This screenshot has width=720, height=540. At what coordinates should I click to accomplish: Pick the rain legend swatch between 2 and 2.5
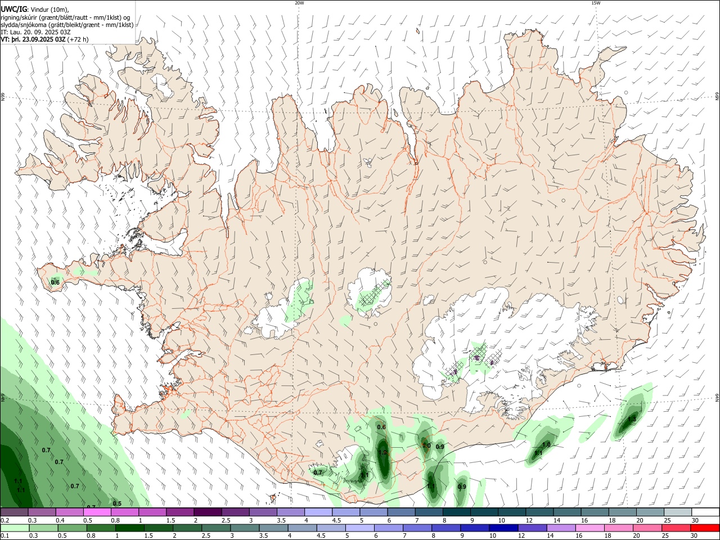[x=187, y=528]
